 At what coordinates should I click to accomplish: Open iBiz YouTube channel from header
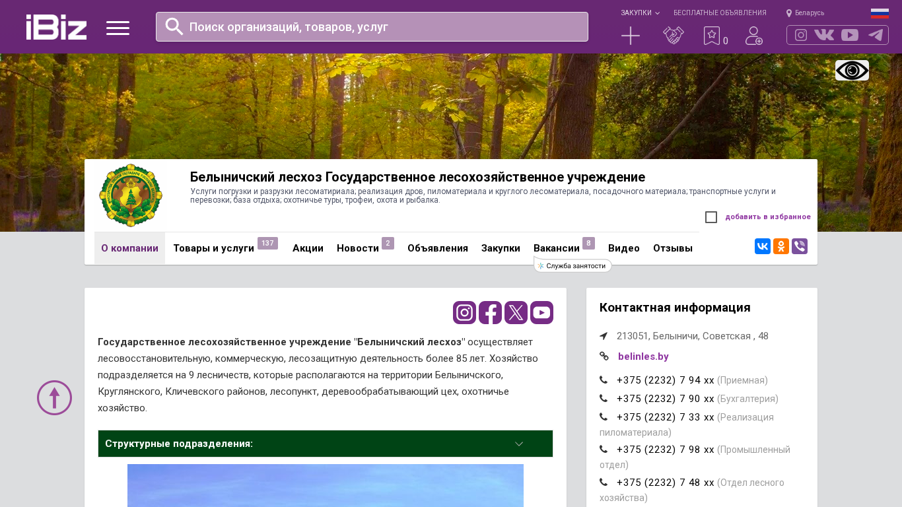pyautogui.click(x=850, y=35)
